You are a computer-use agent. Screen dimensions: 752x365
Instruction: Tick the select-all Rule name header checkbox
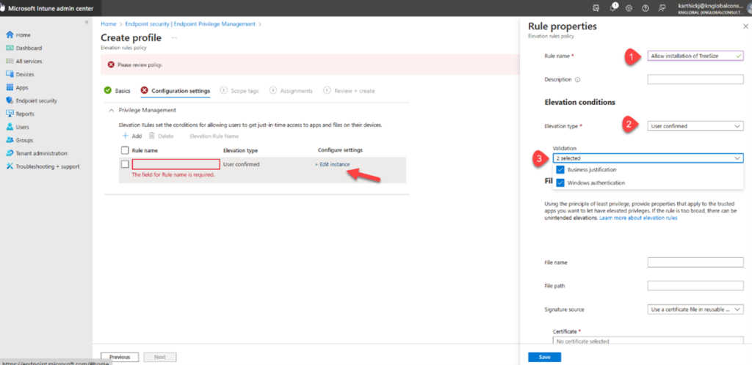pyautogui.click(x=125, y=150)
